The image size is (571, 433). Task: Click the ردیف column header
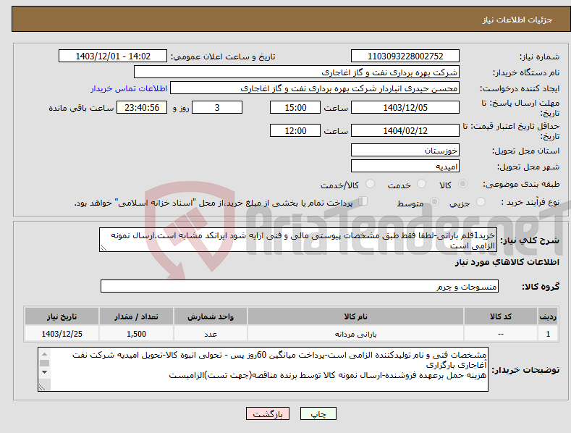(548, 316)
